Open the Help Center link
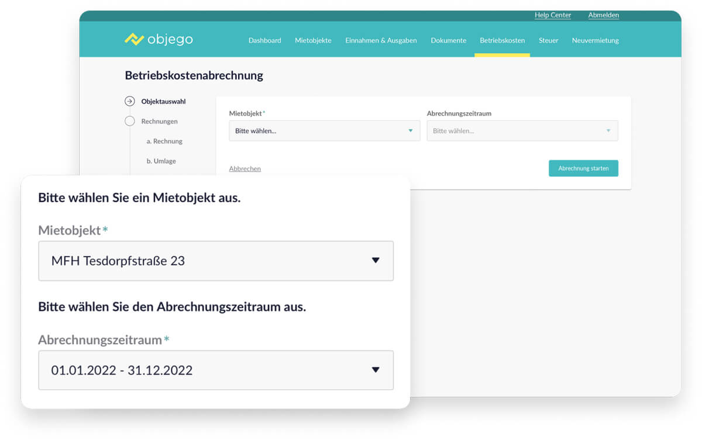This screenshot has width=702, height=440. pyautogui.click(x=553, y=15)
